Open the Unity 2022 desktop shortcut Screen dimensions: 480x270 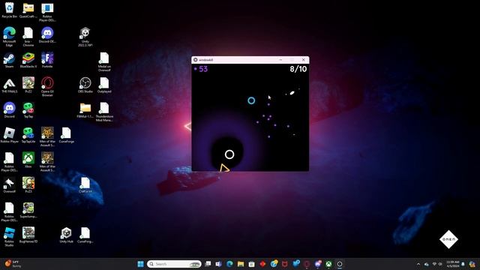pyautogui.click(x=85, y=37)
